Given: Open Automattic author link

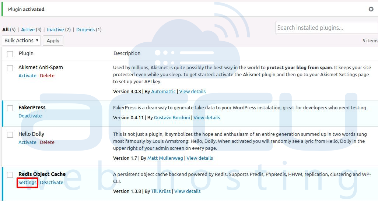Looking at the screenshot, I should tap(163, 92).
